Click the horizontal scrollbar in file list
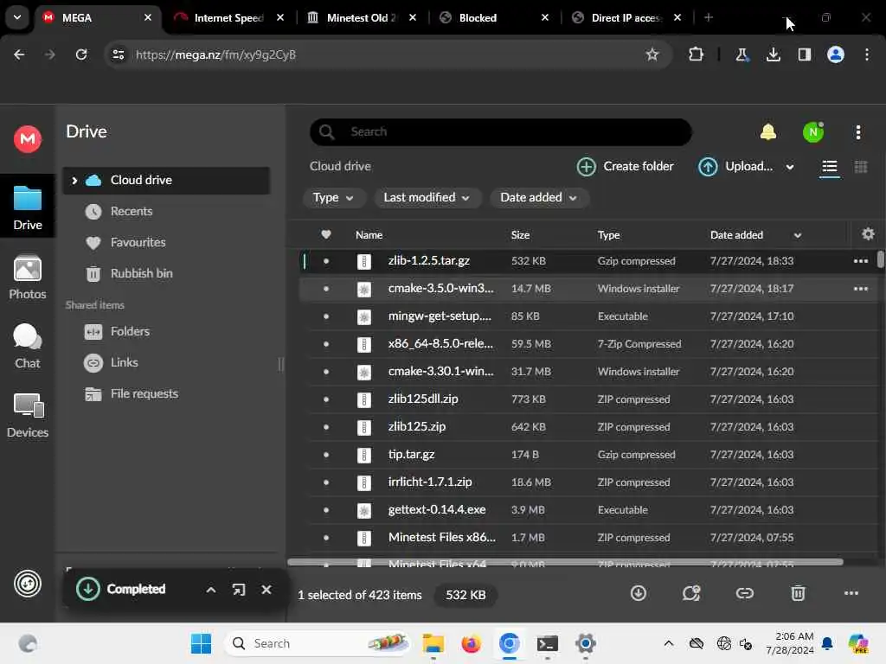This screenshot has height=664, width=886. click(x=565, y=562)
